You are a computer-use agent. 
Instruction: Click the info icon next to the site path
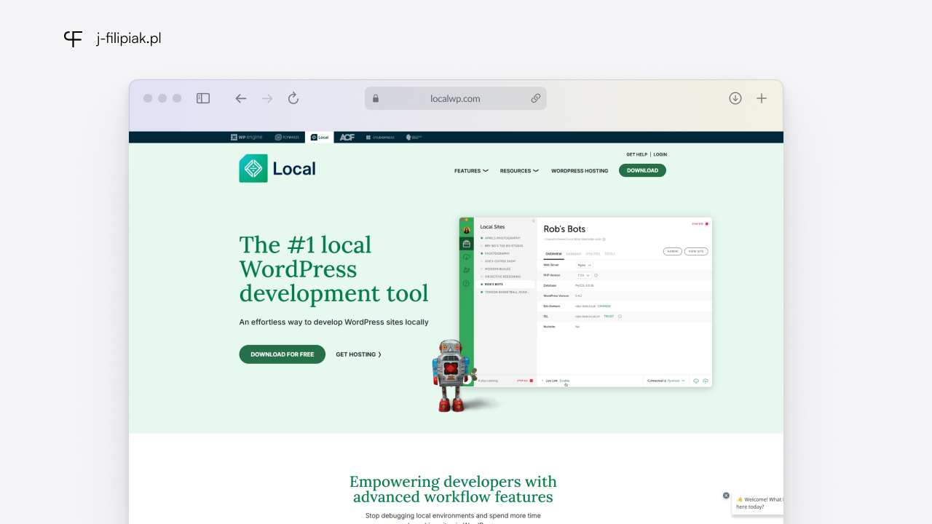point(604,239)
